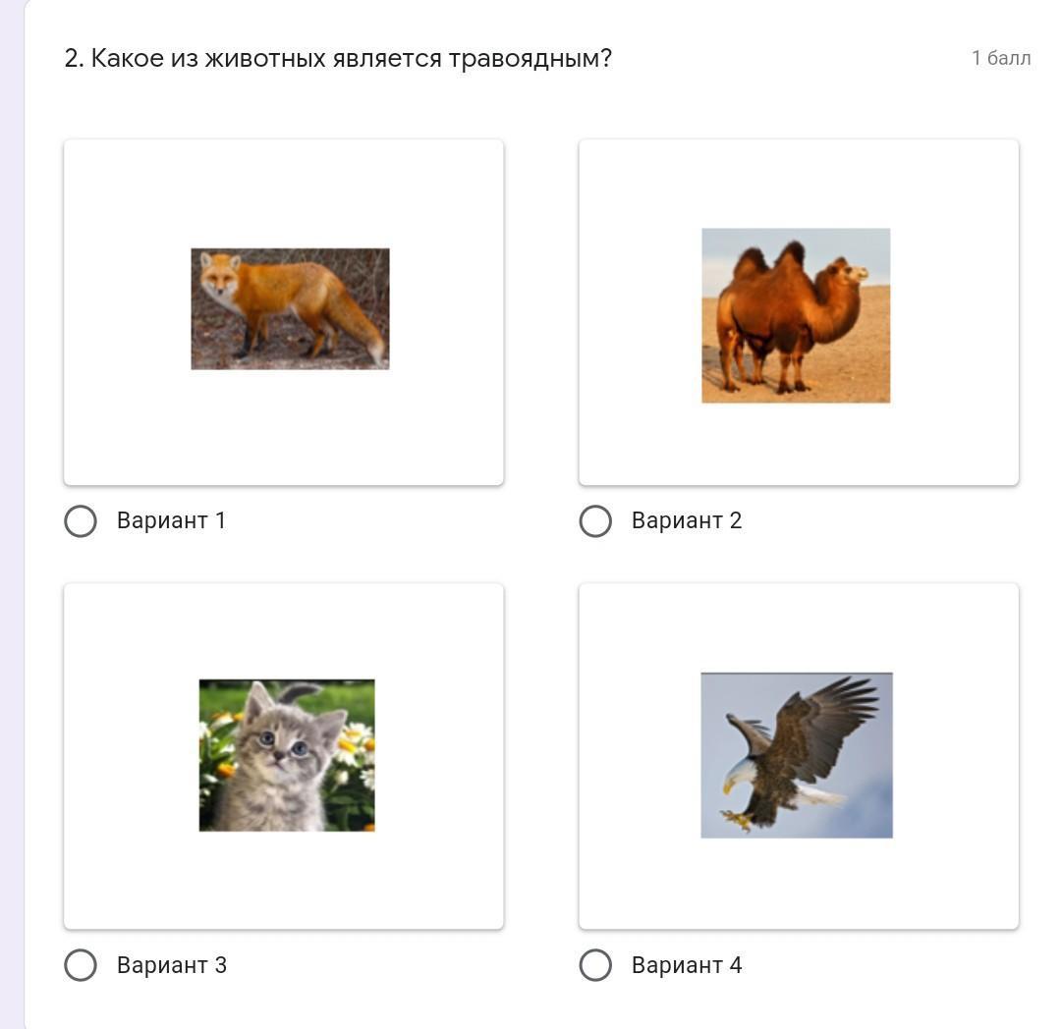Click the white card border around the fox
Image resolution: width=1061 pixels, height=1029 pixels.
click(x=118, y=432)
